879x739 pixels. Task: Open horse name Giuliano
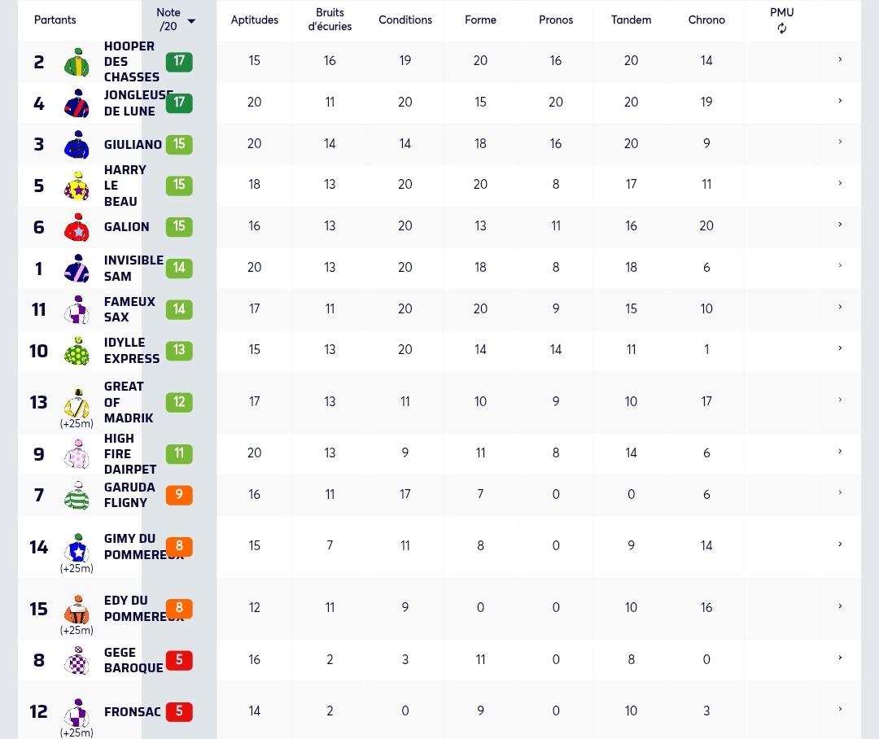133,145
